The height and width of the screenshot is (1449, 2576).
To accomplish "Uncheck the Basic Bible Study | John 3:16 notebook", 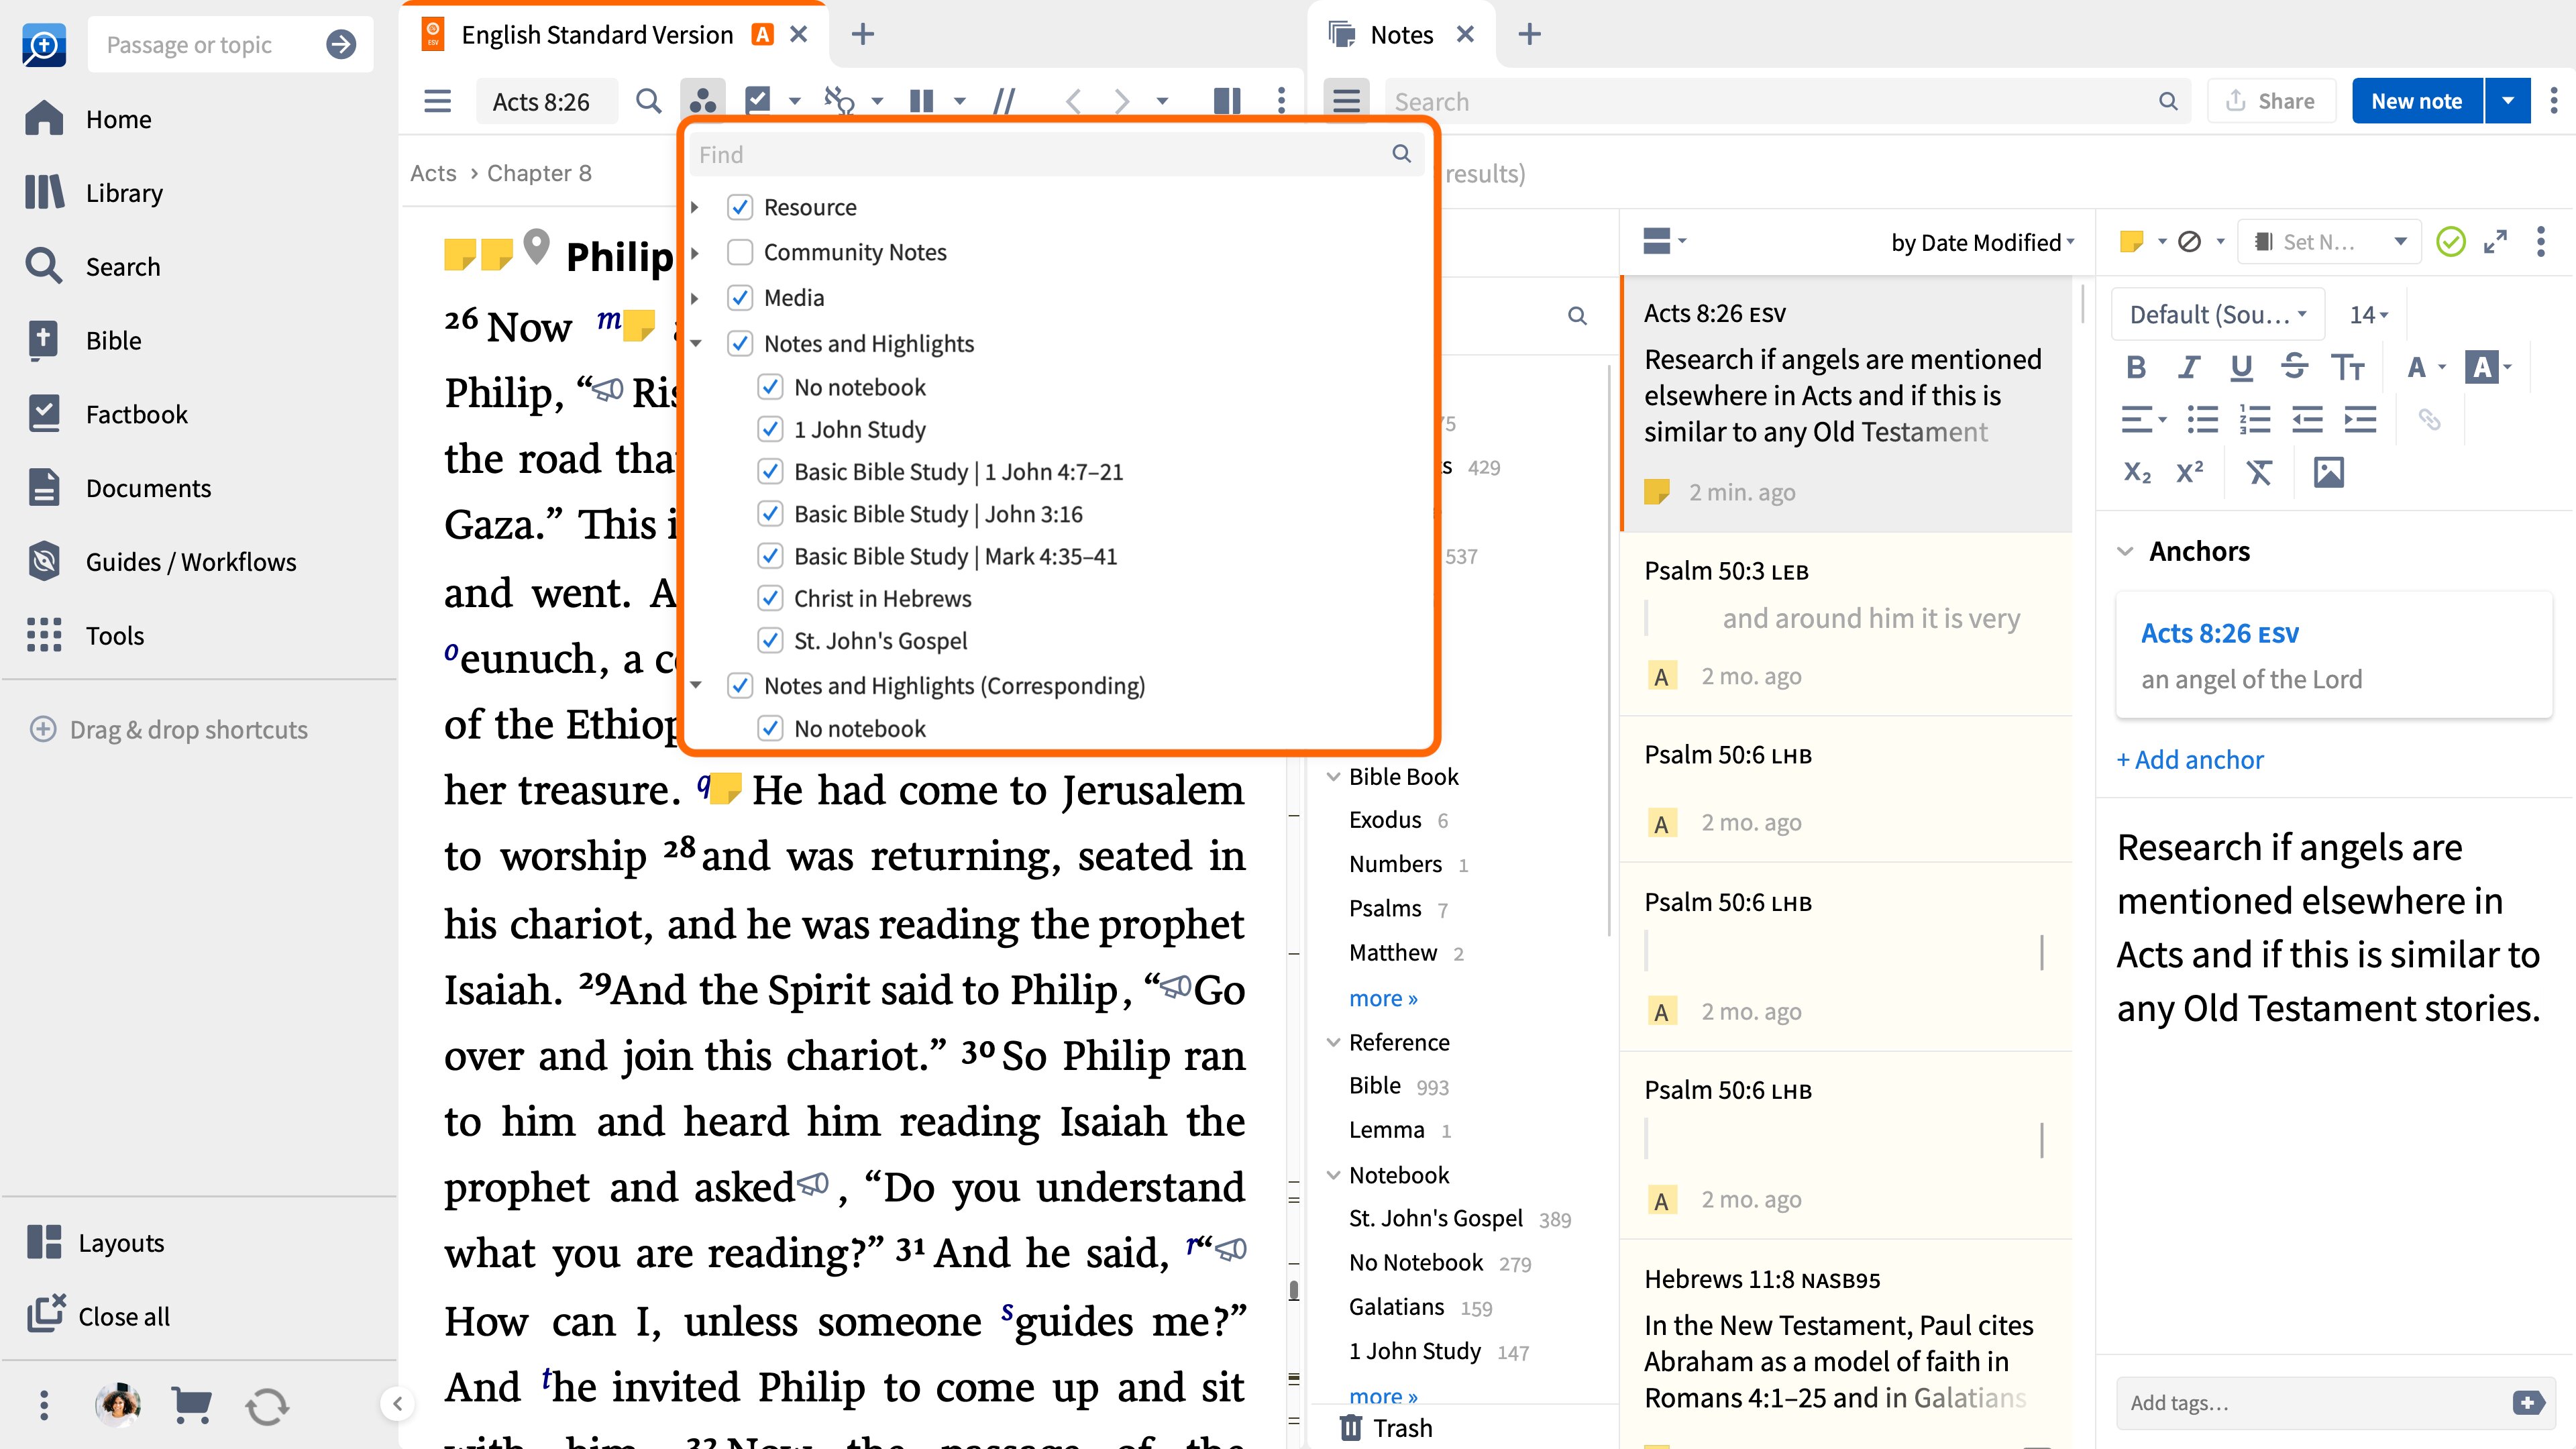I will point(770,513).
